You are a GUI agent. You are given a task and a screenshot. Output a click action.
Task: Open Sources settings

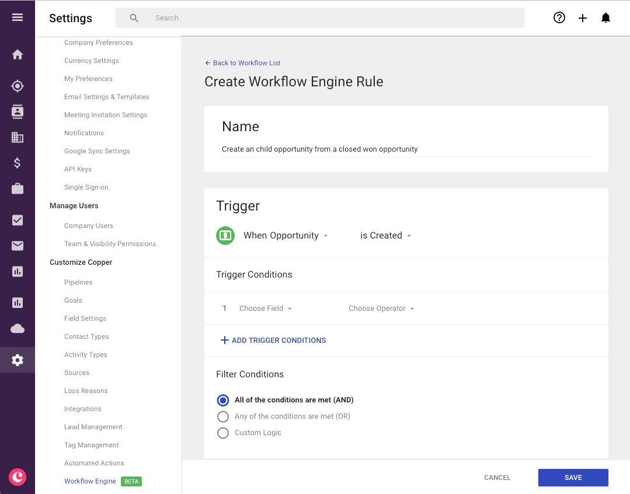point(76,373)
